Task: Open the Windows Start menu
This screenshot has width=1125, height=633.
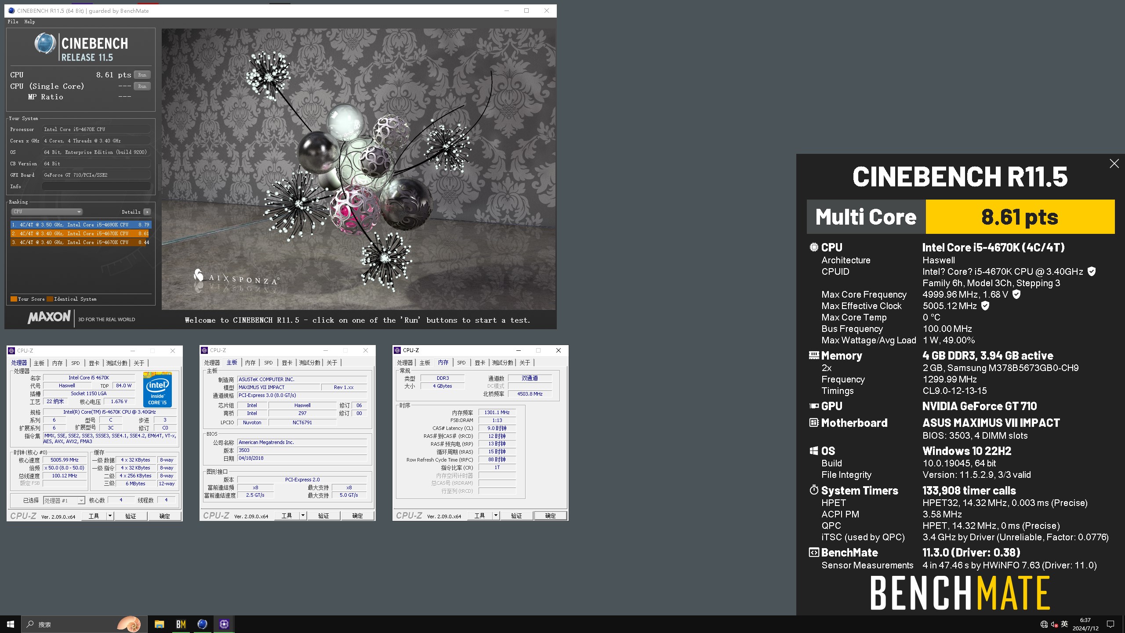Action: tap(11, 624)
